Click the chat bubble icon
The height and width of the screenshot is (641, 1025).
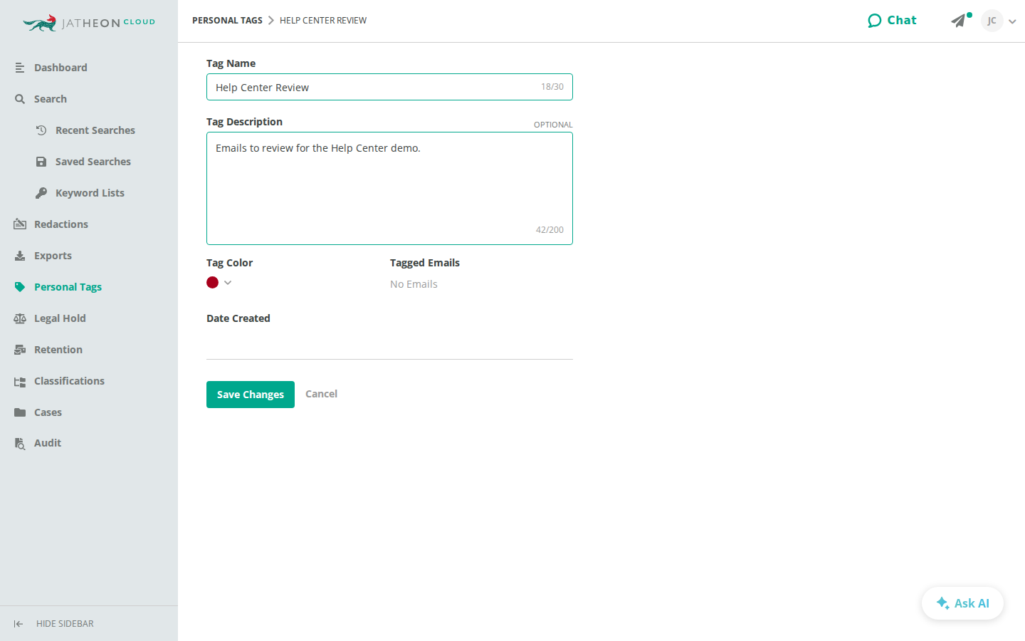tap(875, 21)
